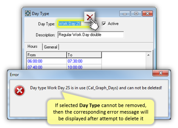Click the Day Type window title icon
Screen dimensions: 178x128
tap(28, 13)
